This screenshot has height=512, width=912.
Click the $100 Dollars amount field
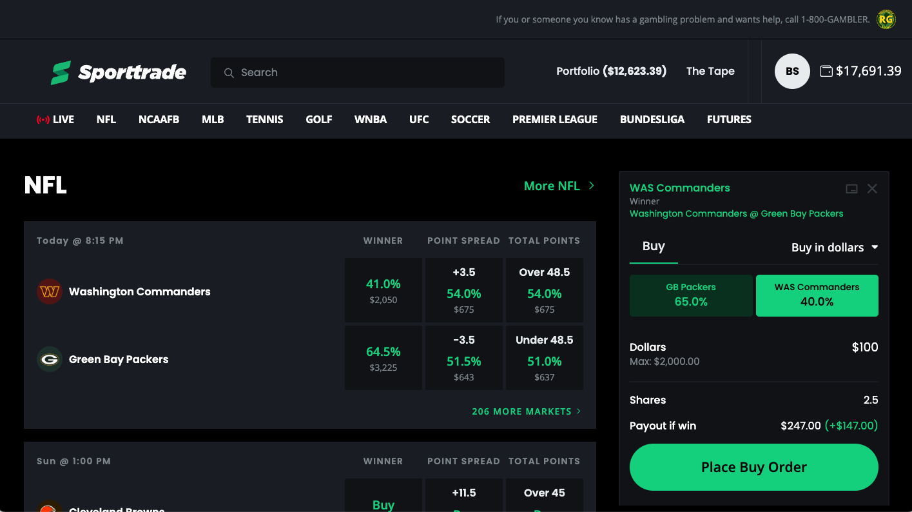864,347
